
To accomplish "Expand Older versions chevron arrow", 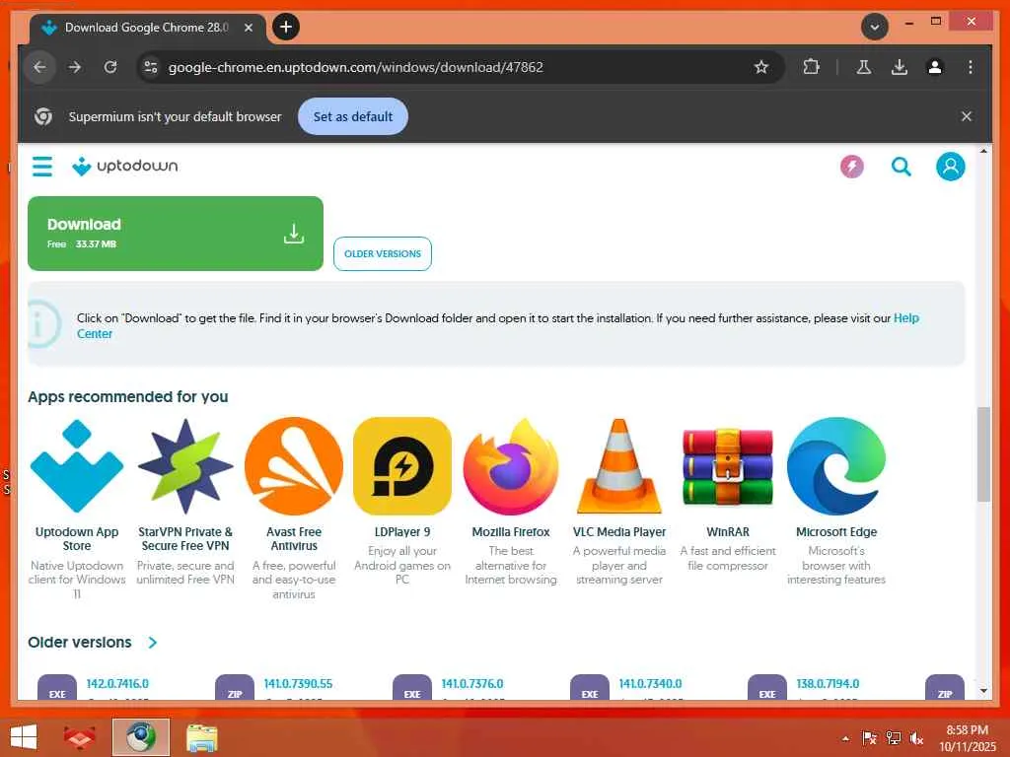I will [153, 643].
